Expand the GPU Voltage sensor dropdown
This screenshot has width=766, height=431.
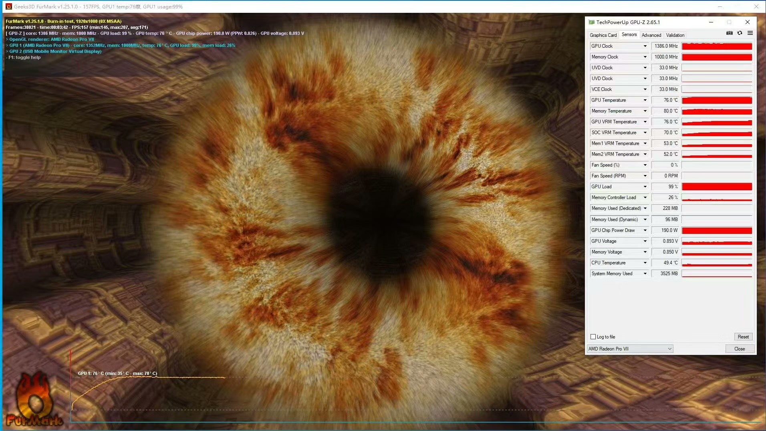[645, 241]
